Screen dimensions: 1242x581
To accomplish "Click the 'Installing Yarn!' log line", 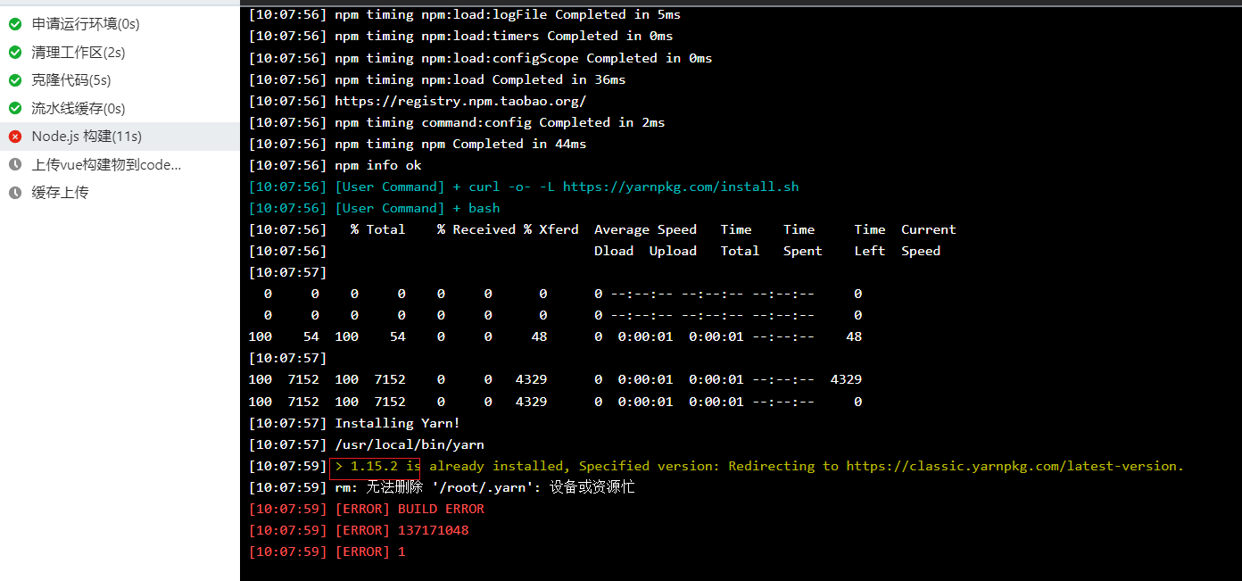I will [x=354, y=423].
